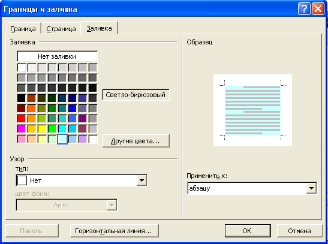Select the olive dark yellow swatch

click(42, 109)
